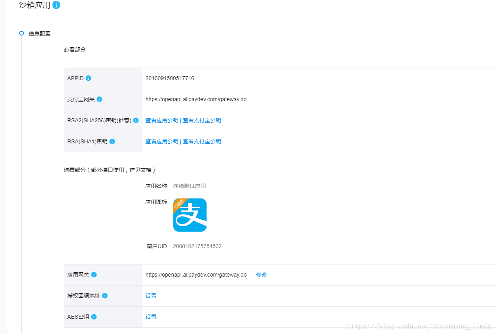Viewport: 496px width, 334px height.
Task: Click 修改 next to application gateway URL
Action: (261, 275)
